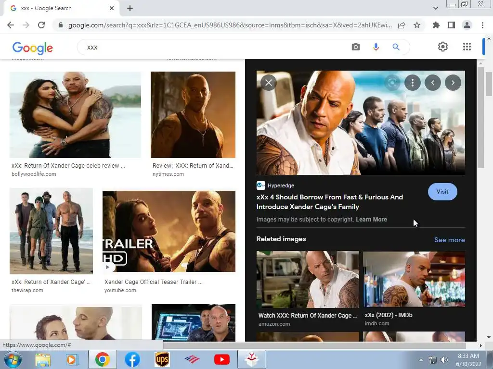Image resolution: width=493 pixels, height=369 pixels.
Task: Go back to the previous page
Action: point(11,25)
